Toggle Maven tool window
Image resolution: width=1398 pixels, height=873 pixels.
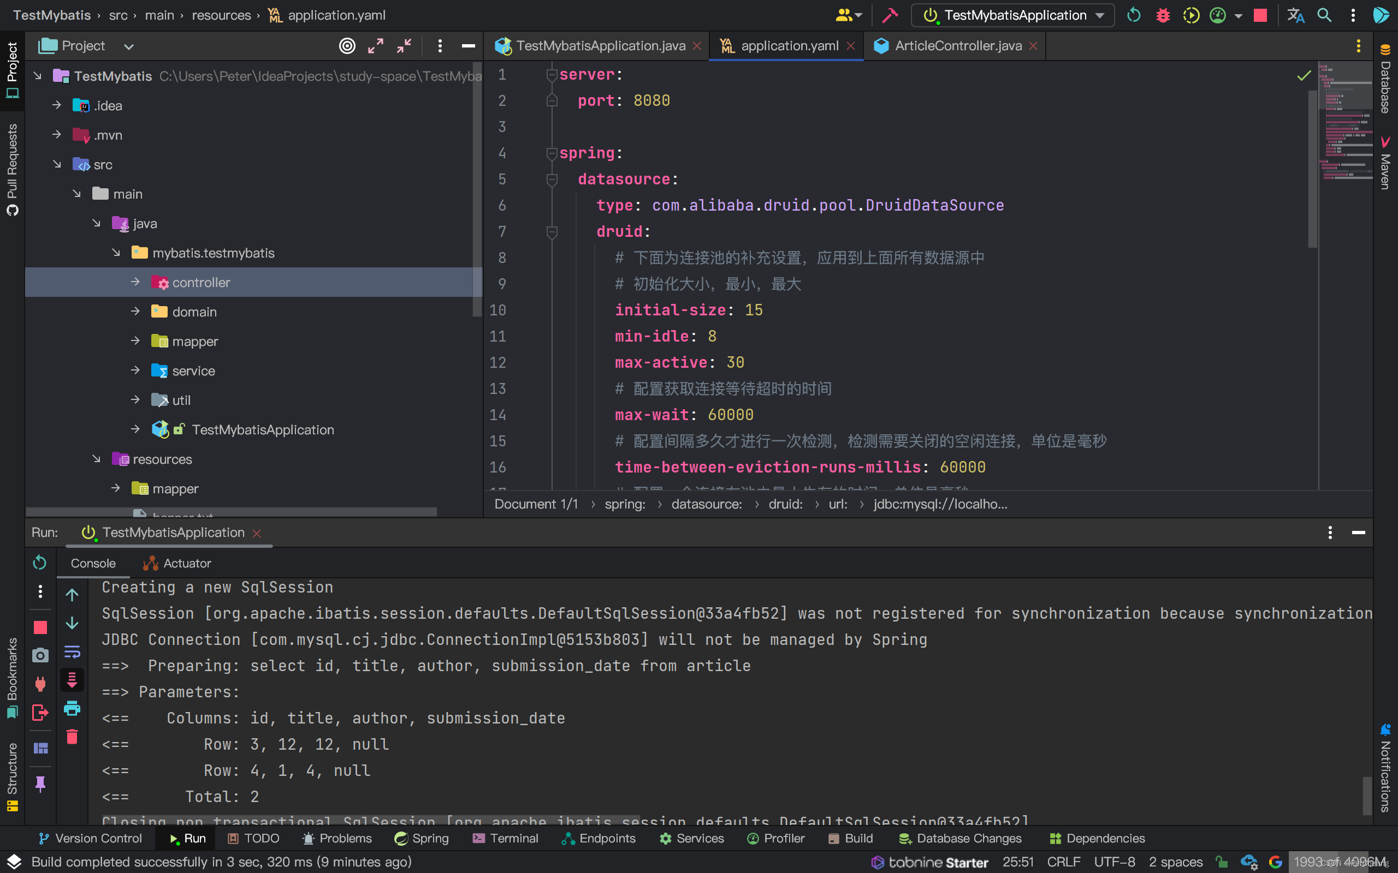tap(1385, 163)
